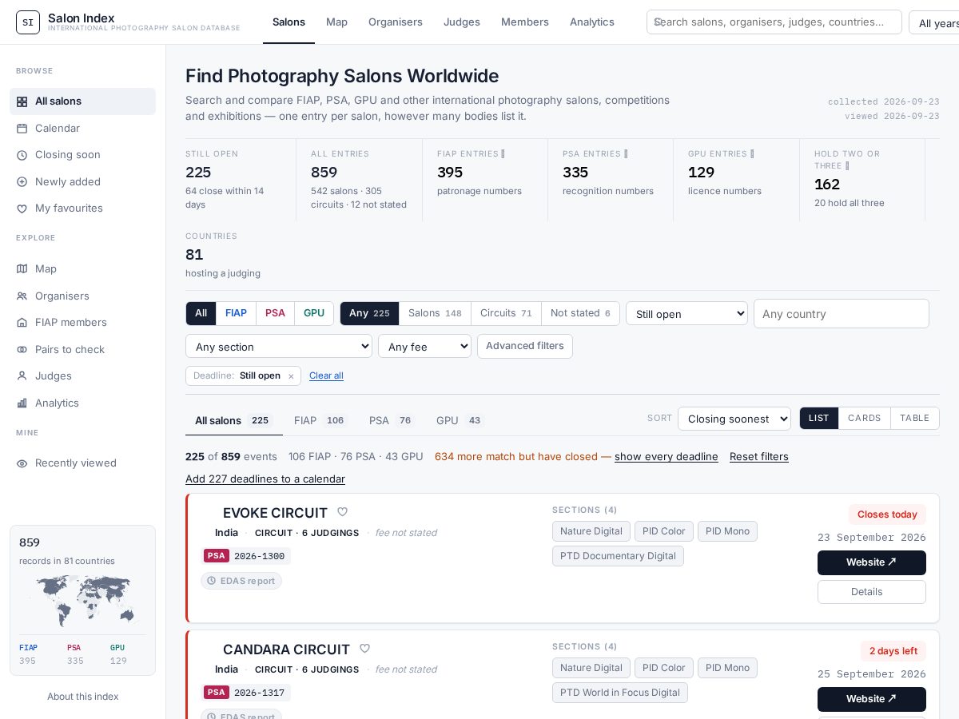The height and width of the screenshot is (719, 959).
Task: Switch to CARDS view
Action: pyautogui.click(x=865, y=418)
